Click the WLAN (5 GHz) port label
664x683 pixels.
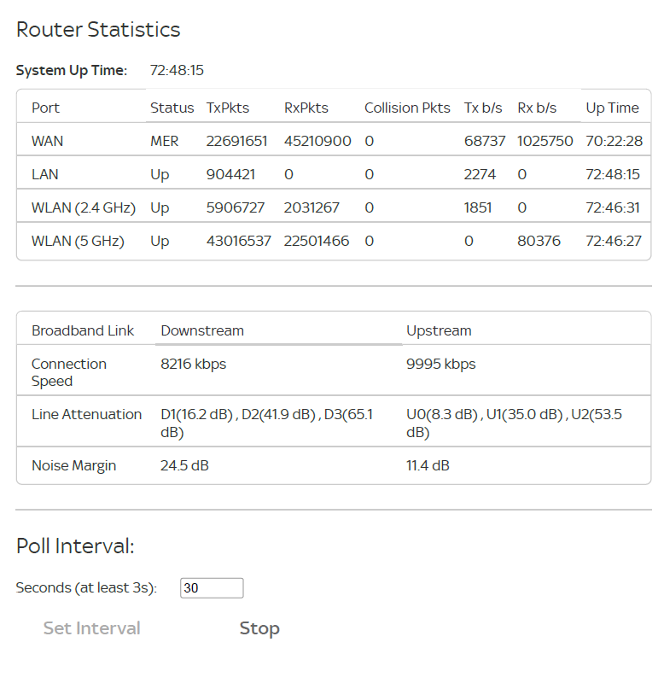tap(78, 241)
